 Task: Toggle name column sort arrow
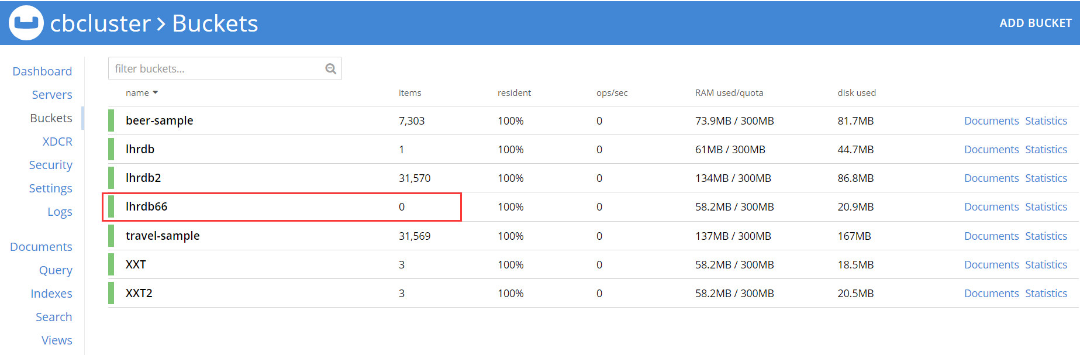pos(156,92)
